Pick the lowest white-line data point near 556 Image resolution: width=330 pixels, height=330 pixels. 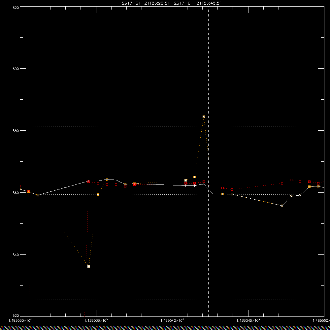tap(282, 206)
